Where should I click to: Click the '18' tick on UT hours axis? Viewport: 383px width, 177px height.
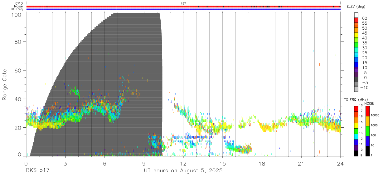point(262,164)
